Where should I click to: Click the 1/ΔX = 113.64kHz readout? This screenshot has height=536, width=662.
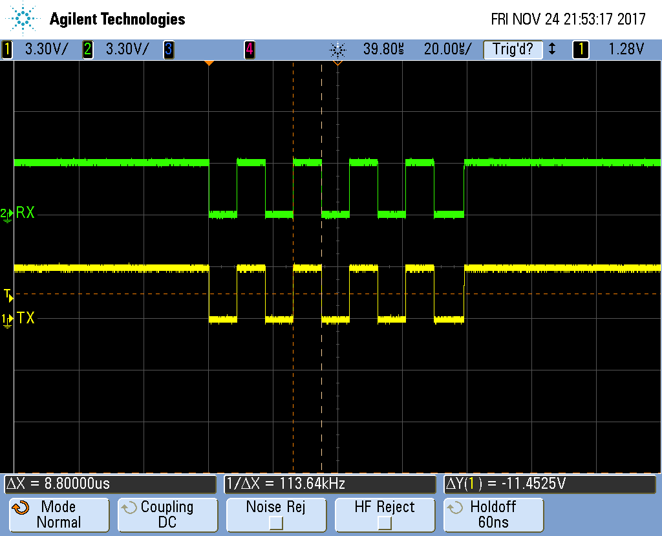pyautogui.click(x=330, y=484)
